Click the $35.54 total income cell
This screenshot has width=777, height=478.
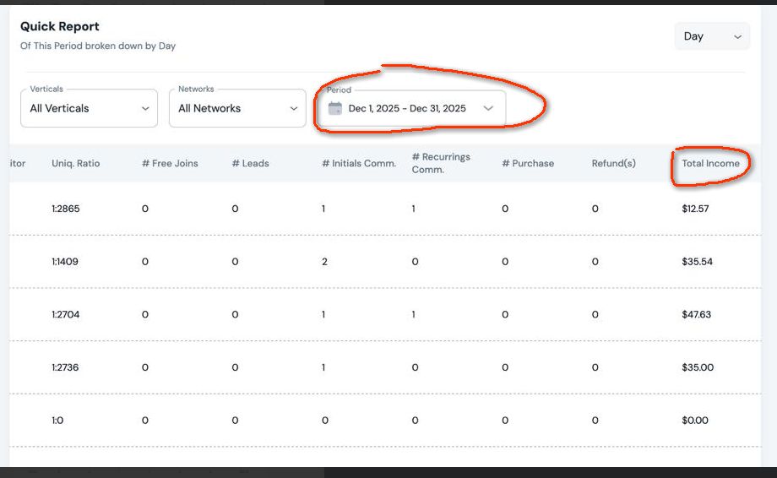(697, 262)
